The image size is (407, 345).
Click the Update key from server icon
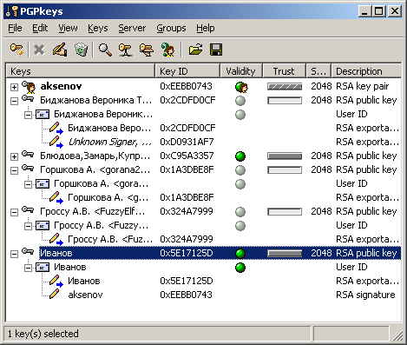point(147,50)
